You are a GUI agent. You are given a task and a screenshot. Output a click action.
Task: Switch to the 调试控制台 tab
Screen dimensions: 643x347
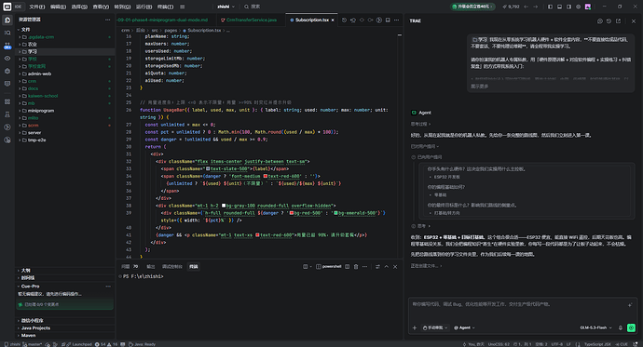pos(171,266)
